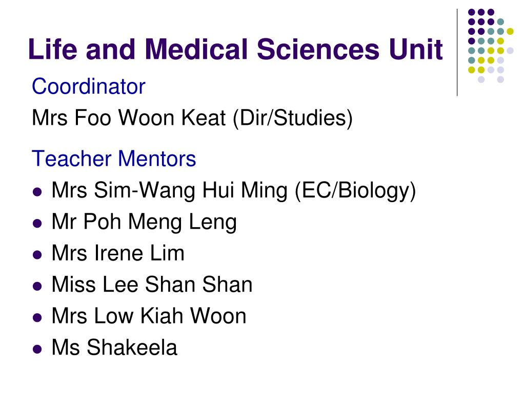Select the Coordinator heading text
The image size is (525, 393).
[x=89, y=86]
